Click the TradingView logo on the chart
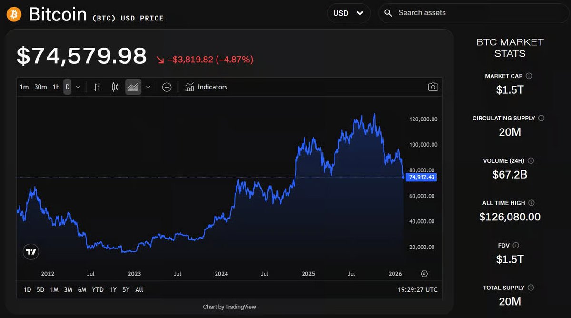The image size is (571, 318). 30,251
